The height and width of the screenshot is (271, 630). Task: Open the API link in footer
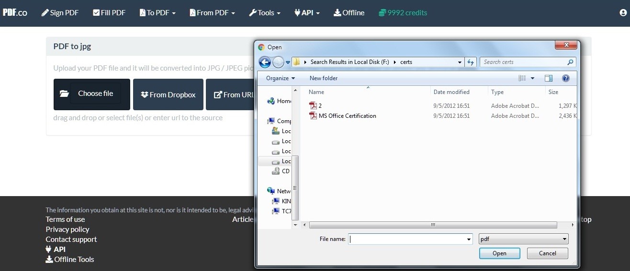coord(56,250)
